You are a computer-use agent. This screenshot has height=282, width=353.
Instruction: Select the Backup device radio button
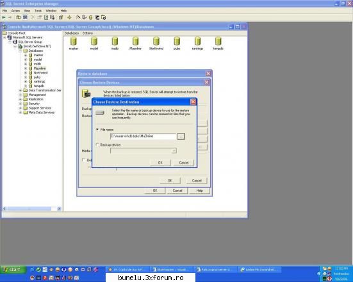[97, 145]
